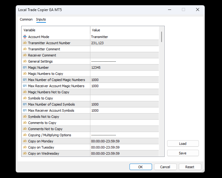222x178 pixels.
Task: Select the Magic Numbers Not to Copy label
Action: pyautogui.click(x=49, y=92)
